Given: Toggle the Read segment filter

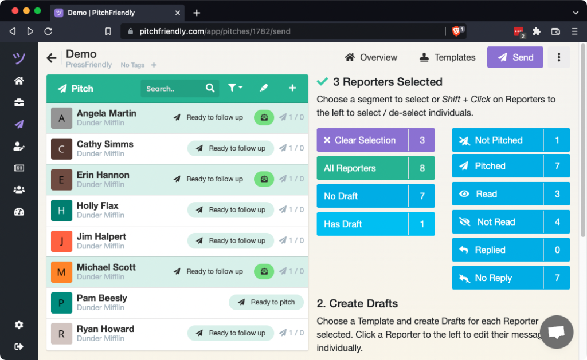Looking at the screenshot, I should point(510,194).
